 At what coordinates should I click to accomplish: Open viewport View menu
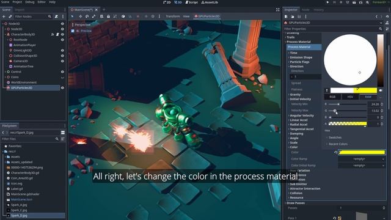point(186,16)
